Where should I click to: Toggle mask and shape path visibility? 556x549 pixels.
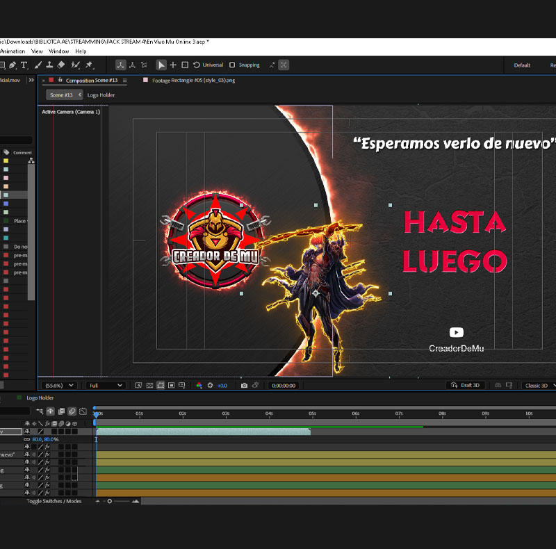[161, 386]
